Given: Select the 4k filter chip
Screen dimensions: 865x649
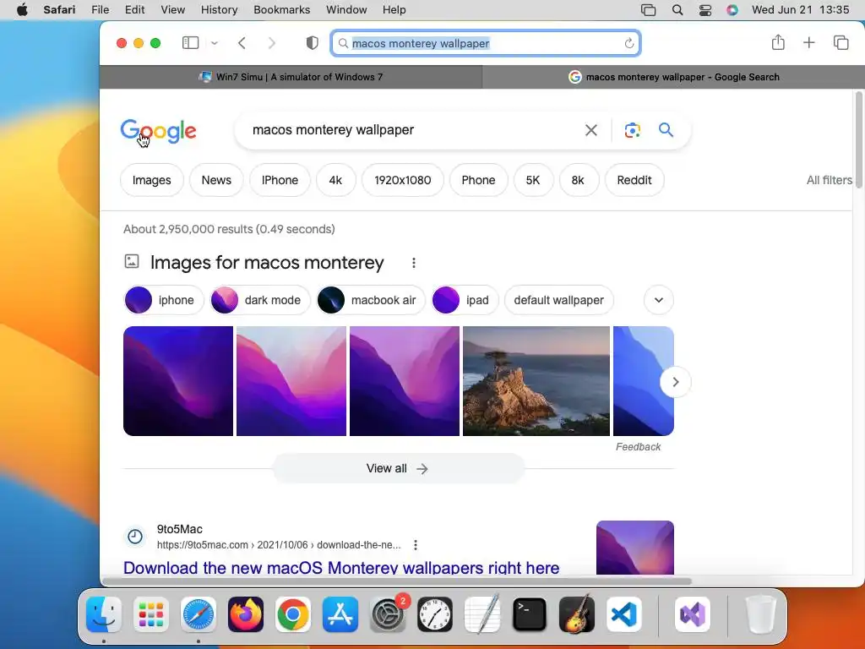Looking at the screenshot, I should (x=335, y=180).
